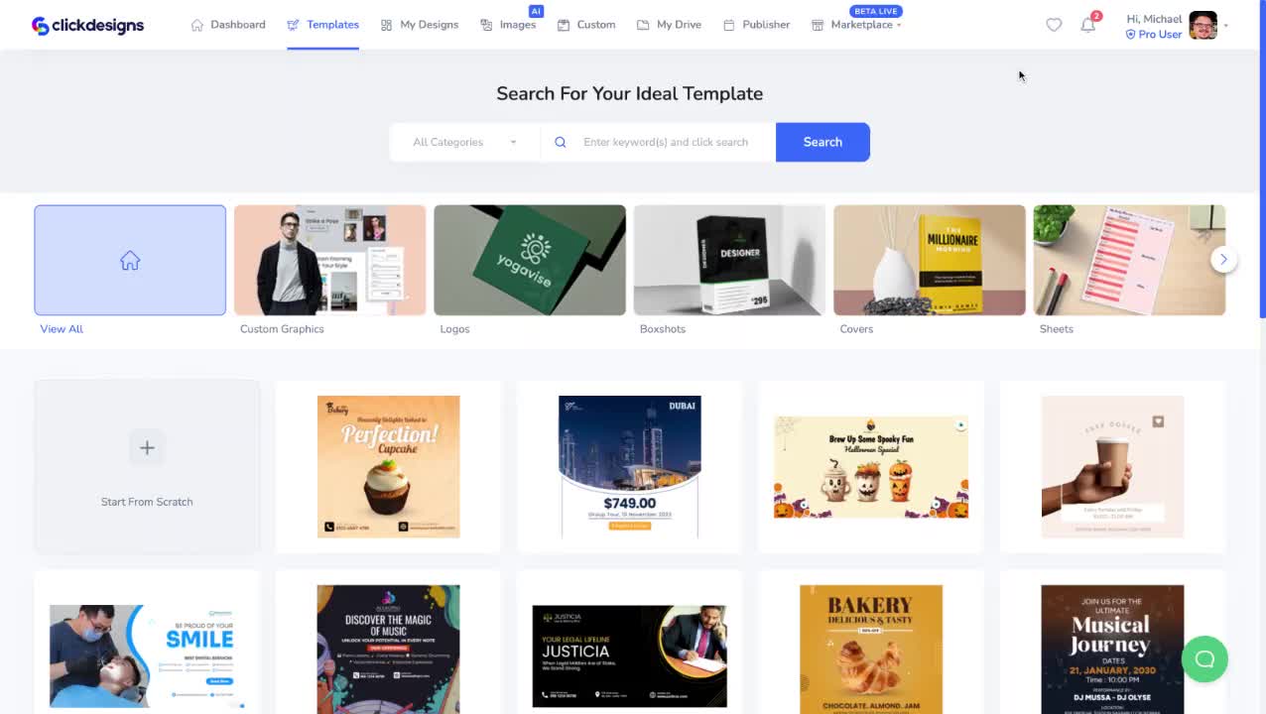Expand the All Categories dropdown
This screenshot has width=1266, height=714.
(465, 142)
